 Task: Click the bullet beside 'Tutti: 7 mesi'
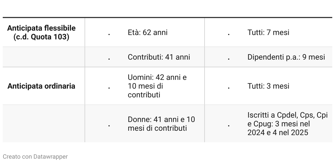(x=229, y=34)
